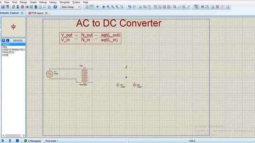Open the Graph menu
The image size is (255, 143).
[33, 2]
